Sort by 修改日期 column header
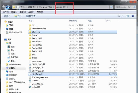This screenshot has width=138, height=97. (x=73, y=21)
